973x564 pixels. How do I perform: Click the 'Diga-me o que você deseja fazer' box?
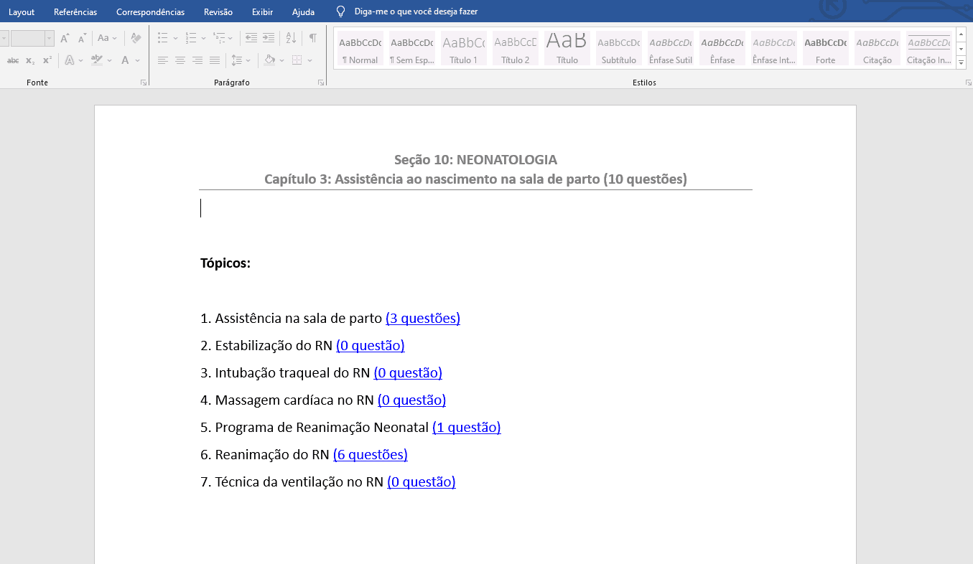(416, 11)
